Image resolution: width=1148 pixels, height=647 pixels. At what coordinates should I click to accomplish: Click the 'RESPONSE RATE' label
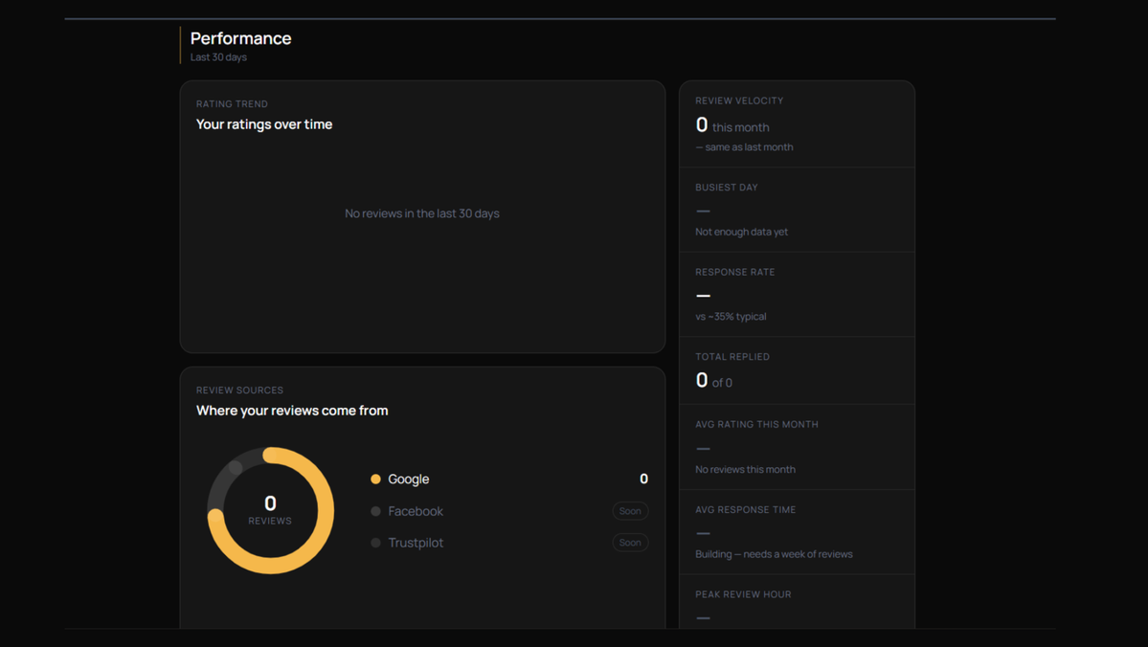(x=735, y=272)
